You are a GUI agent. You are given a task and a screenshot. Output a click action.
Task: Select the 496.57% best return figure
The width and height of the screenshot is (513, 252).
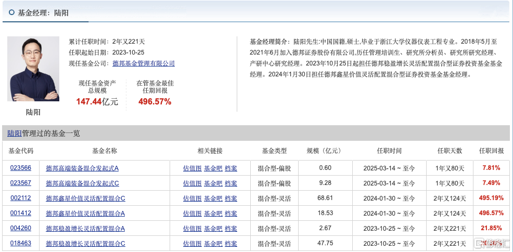(x=155, y=102)
